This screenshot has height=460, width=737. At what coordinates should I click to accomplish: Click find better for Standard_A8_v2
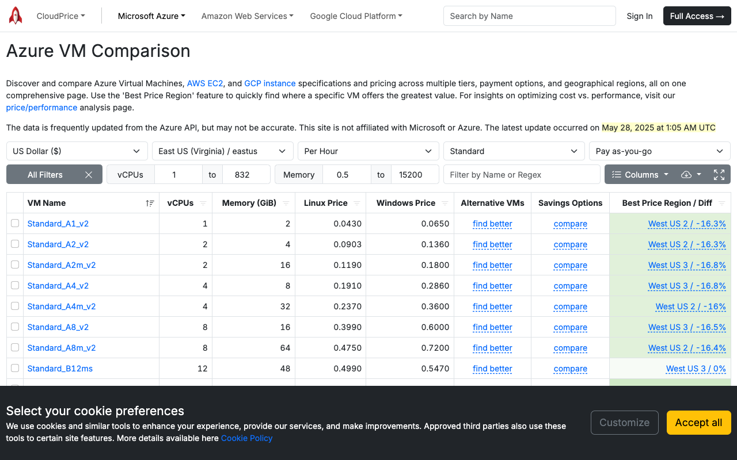point(492,327)
